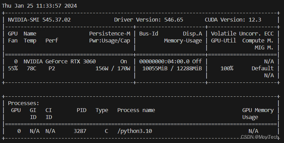Click the process name /python3.10
Screen dimensions: 284x143
coord(135,131)
